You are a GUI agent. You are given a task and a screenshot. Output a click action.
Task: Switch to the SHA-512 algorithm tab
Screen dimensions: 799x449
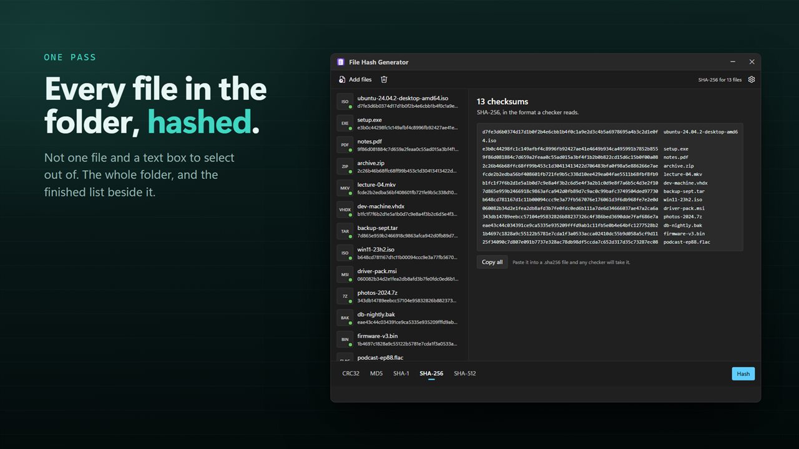[465, 374]
